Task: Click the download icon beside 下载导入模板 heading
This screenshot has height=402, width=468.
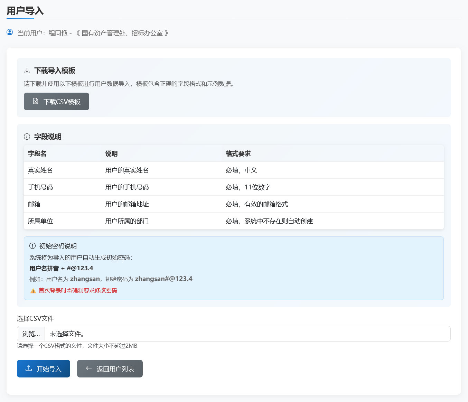Action: point(27,71)
